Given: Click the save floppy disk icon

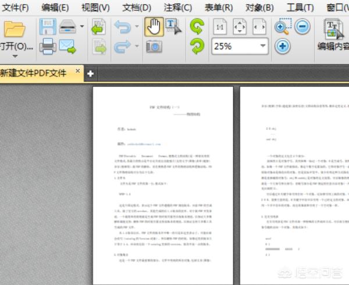Looking at the screenshot, I should (x=48, y=27).
